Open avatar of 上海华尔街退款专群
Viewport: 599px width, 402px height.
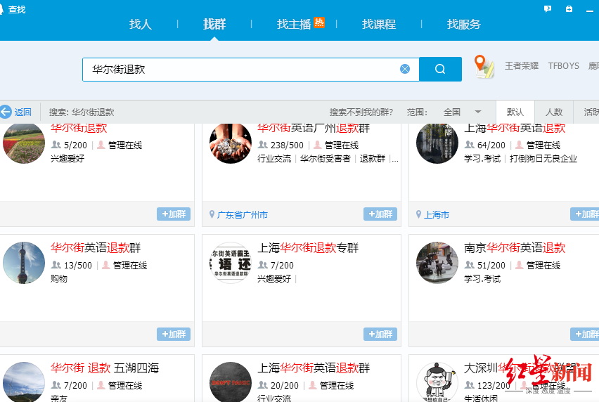pyautogui.click(x=231, y=263)
